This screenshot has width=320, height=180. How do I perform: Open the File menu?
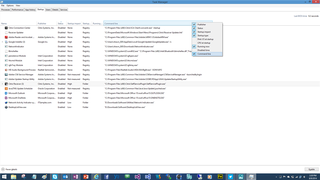(2, 6)
